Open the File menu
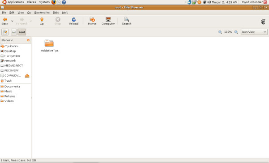Screen dimensions: 269x163 pos(4,13)
